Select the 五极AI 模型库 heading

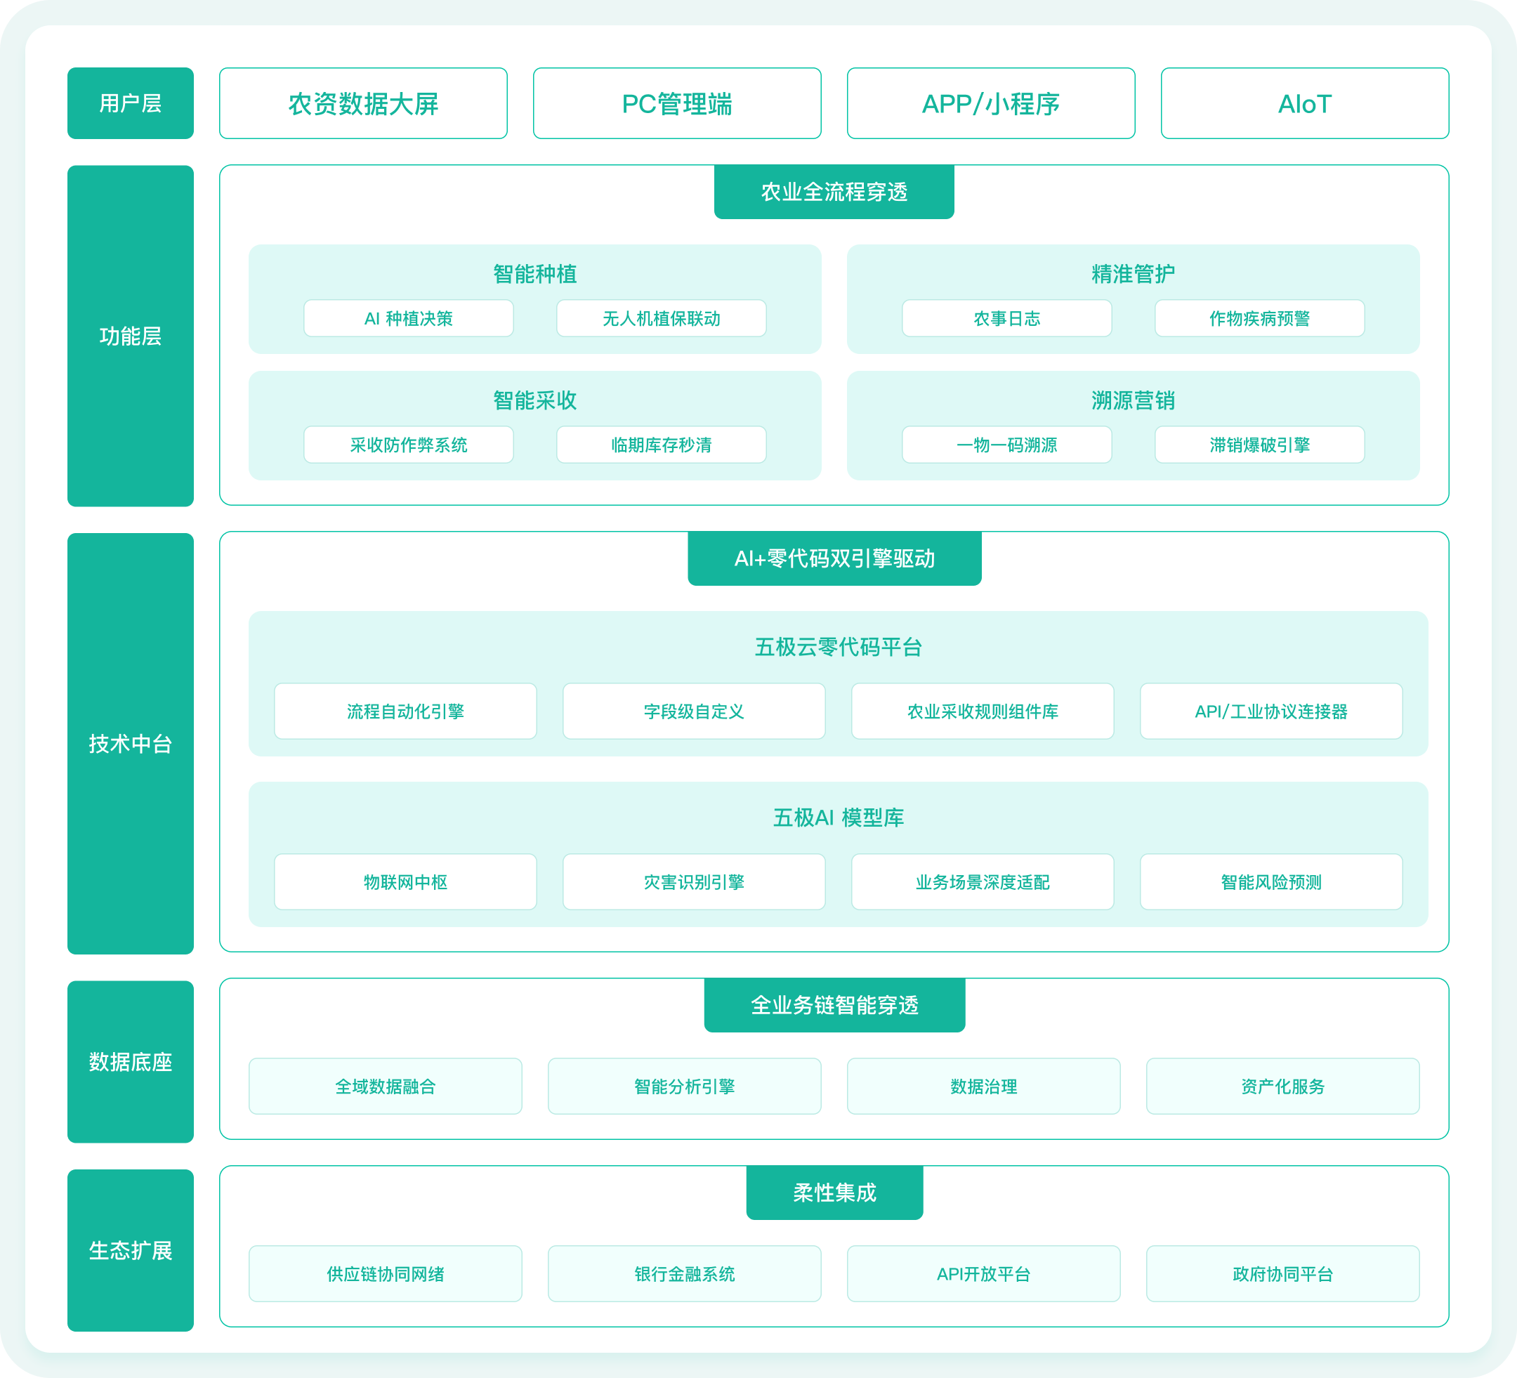point(839,818)
